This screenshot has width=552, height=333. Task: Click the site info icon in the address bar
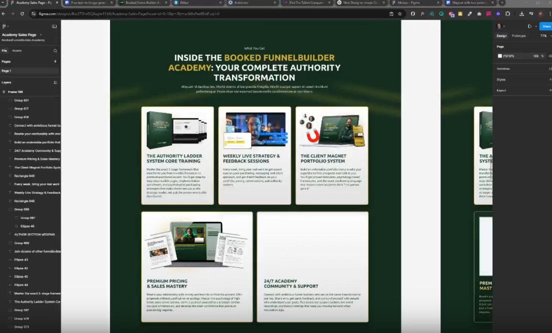[34, 14]
